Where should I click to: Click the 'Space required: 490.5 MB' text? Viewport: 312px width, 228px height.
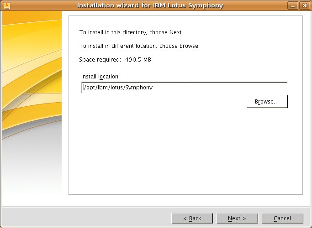[x=115, y=60]
